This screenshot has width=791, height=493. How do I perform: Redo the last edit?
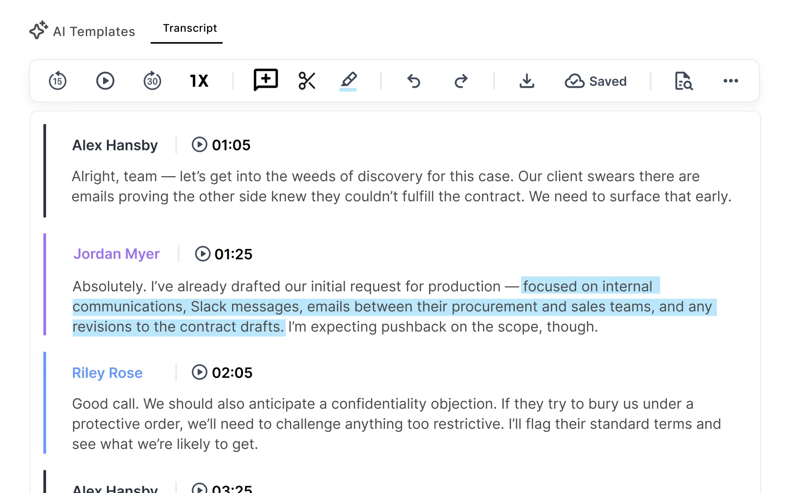460,81
